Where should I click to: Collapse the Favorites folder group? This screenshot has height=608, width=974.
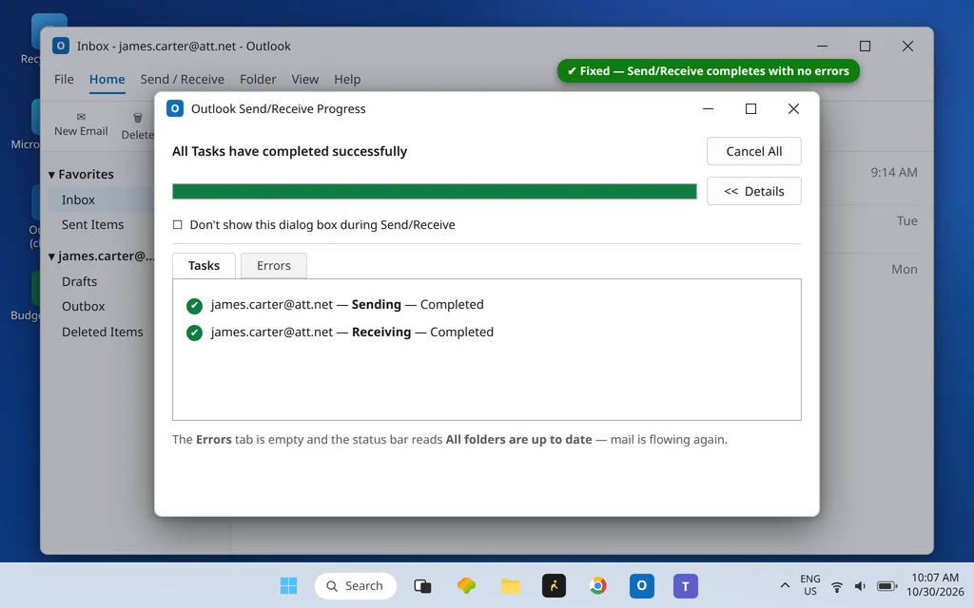[52, 175]
